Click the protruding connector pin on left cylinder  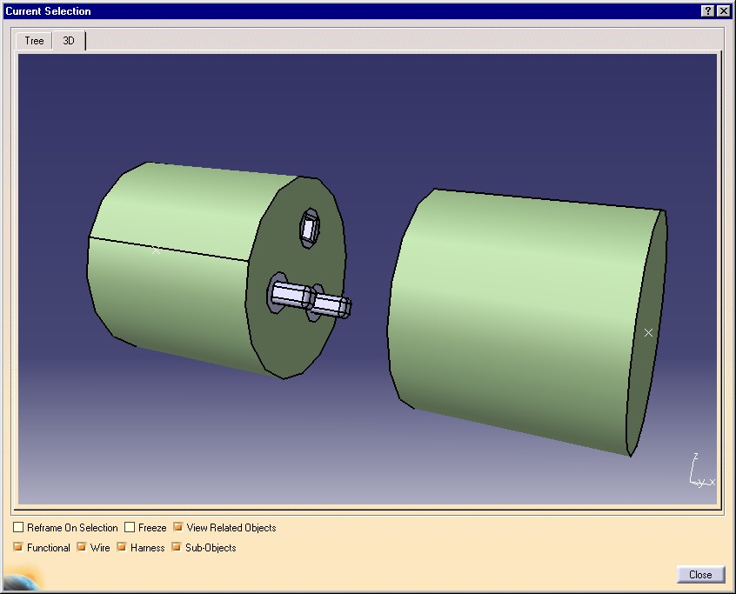click(x=310, y=298)
